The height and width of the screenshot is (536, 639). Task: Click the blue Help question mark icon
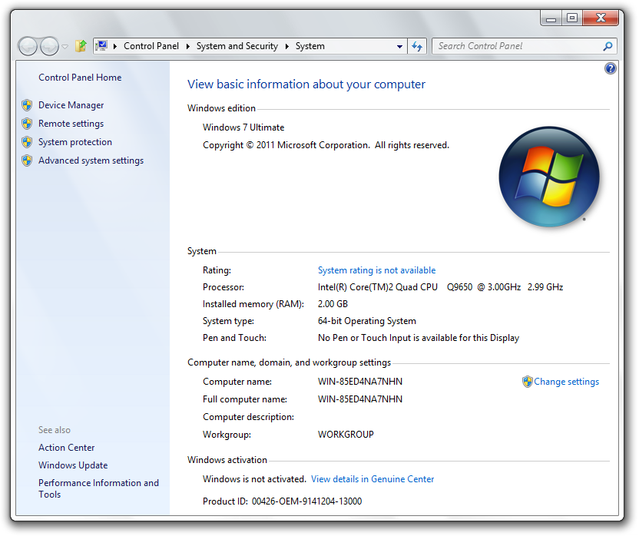611,68
